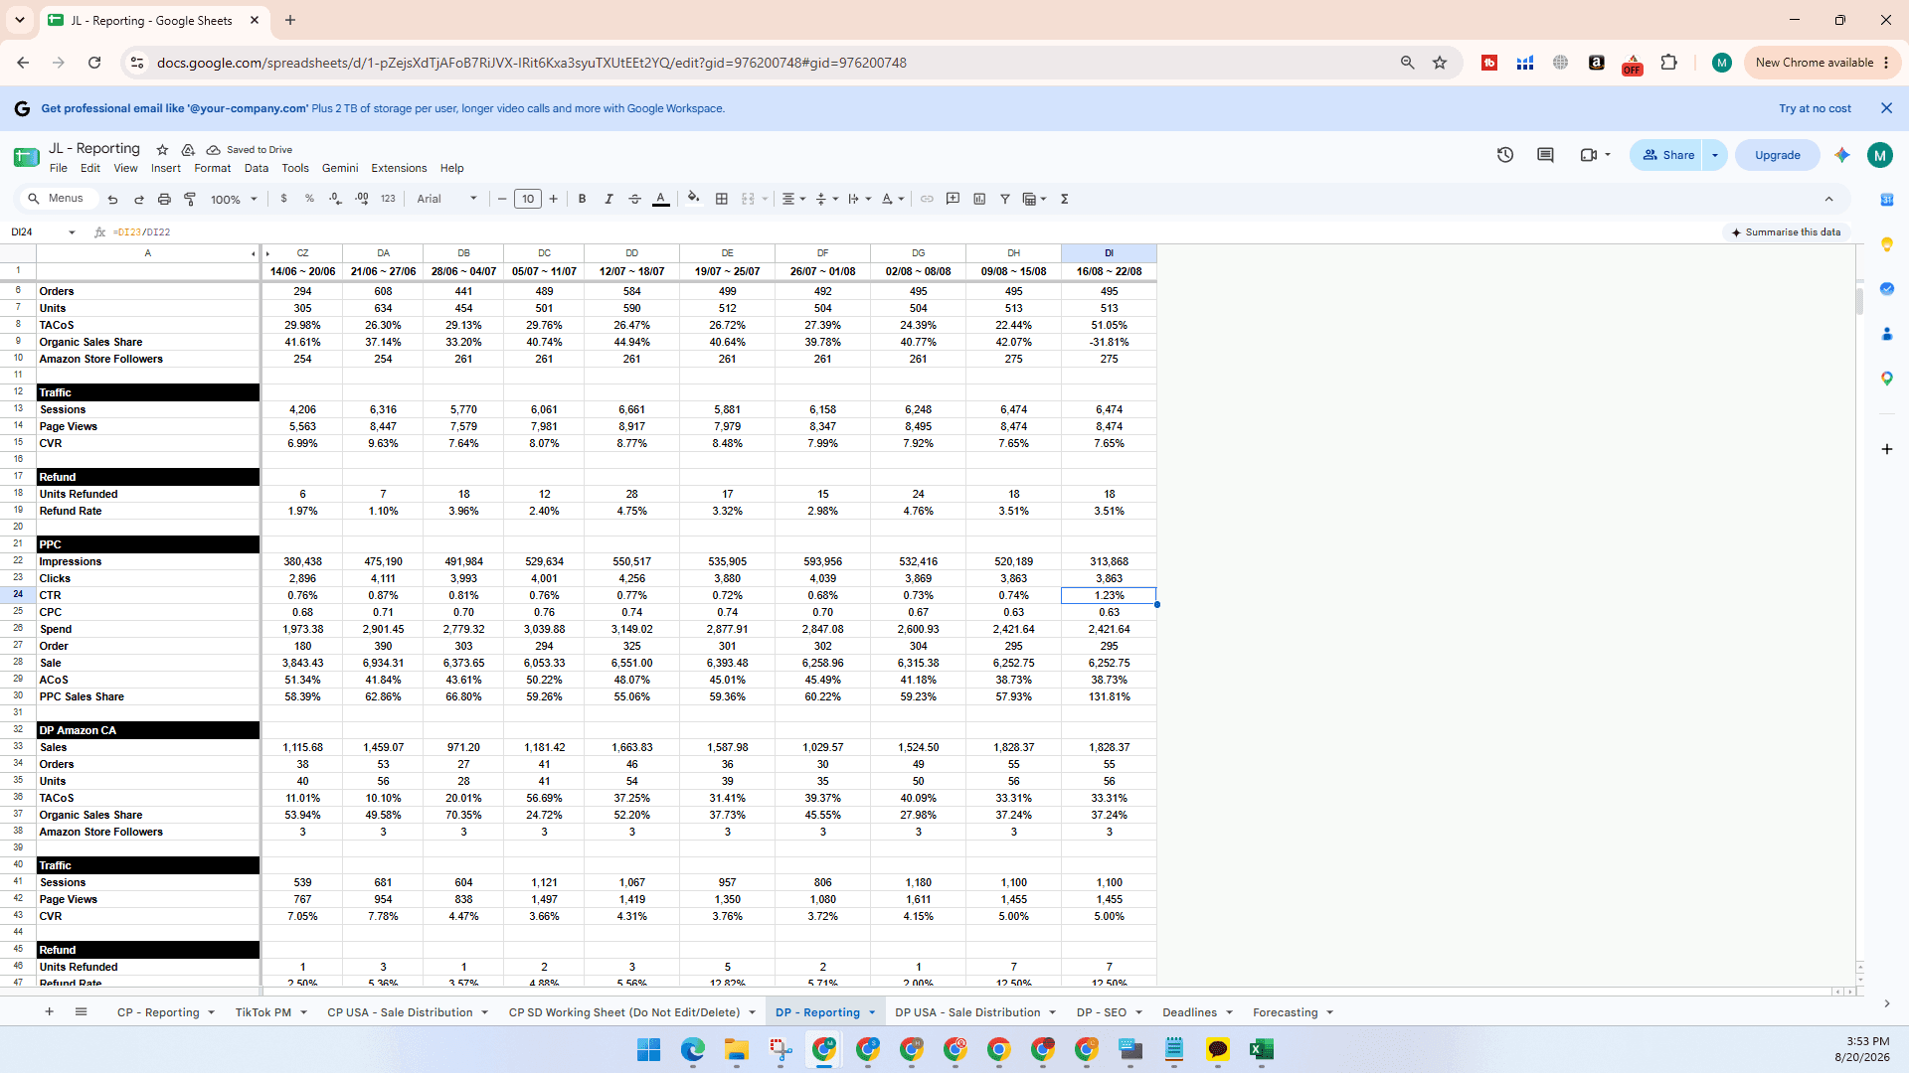
Task: Open Excel from the Windows taskbar
Action: tap(1262, 1049)
